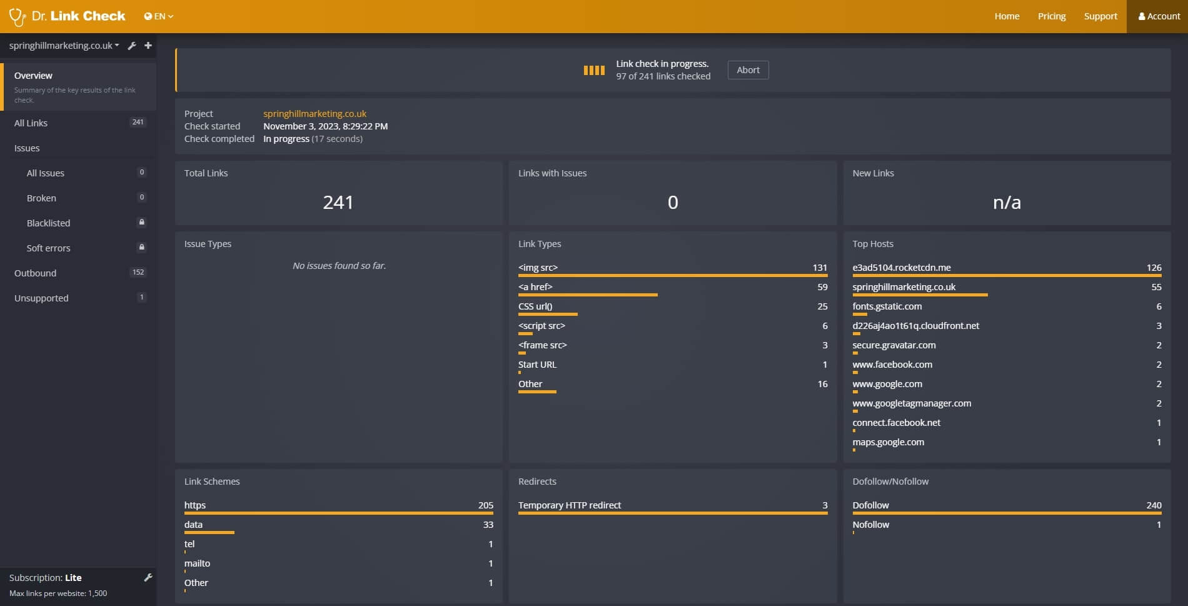Open host www.googletagmanager.com
Screen dimensions: 1188x606
pyautogui.click(x=912, y=403)
